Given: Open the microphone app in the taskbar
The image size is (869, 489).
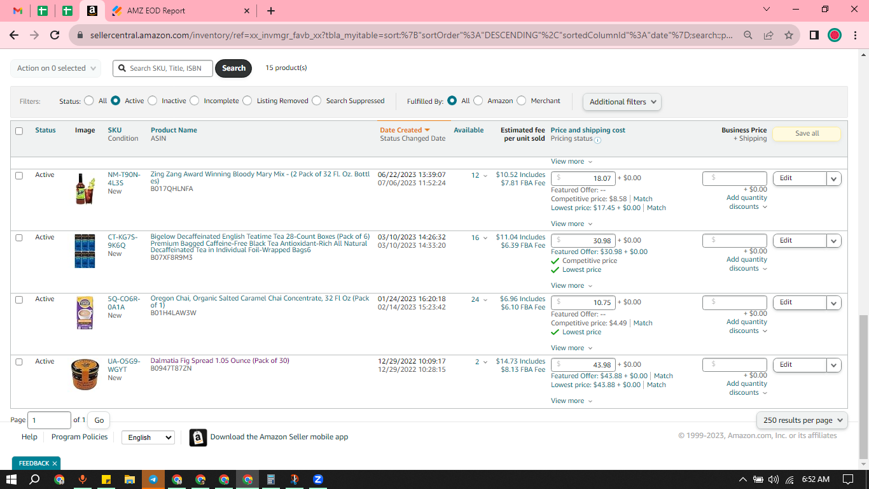Looking at the screenshot, I should [83, 479].
